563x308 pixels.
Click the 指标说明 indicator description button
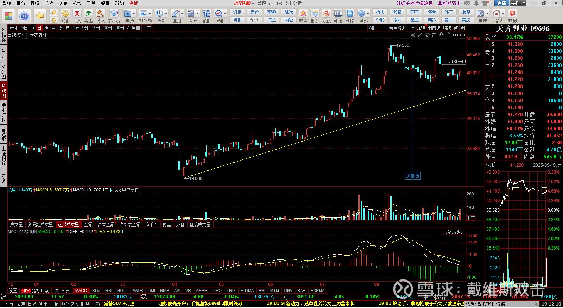pos(454,232)
